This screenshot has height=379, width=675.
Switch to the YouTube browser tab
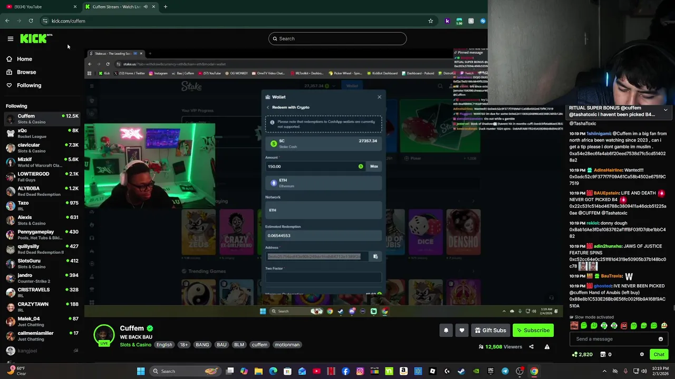point(40,7)
